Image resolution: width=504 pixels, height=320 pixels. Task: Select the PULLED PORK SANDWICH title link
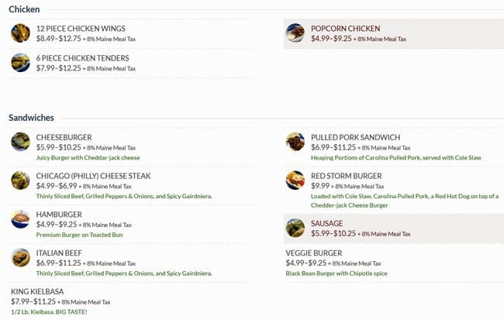click(355, 137)
